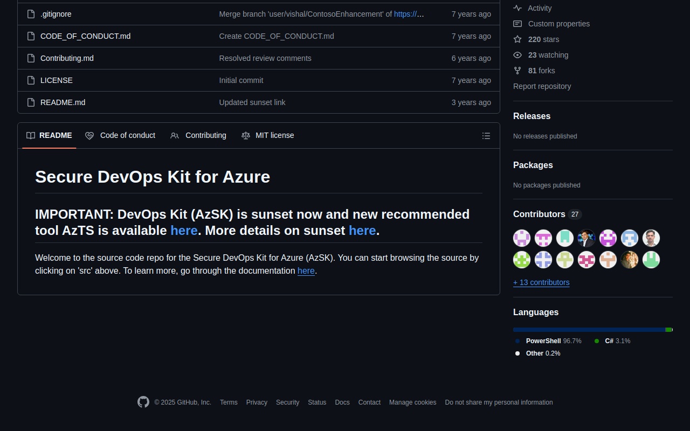Open the README outline list icon
Screen dimensions: 690x431
486,136
